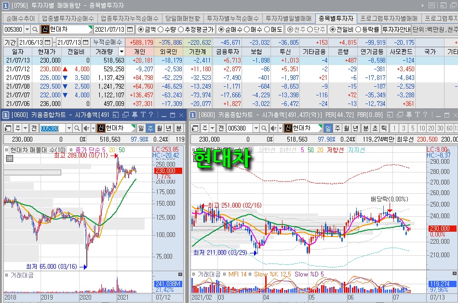Expand speaker options dropdown in left chart

pyautogui.click(x=93, y=128)
